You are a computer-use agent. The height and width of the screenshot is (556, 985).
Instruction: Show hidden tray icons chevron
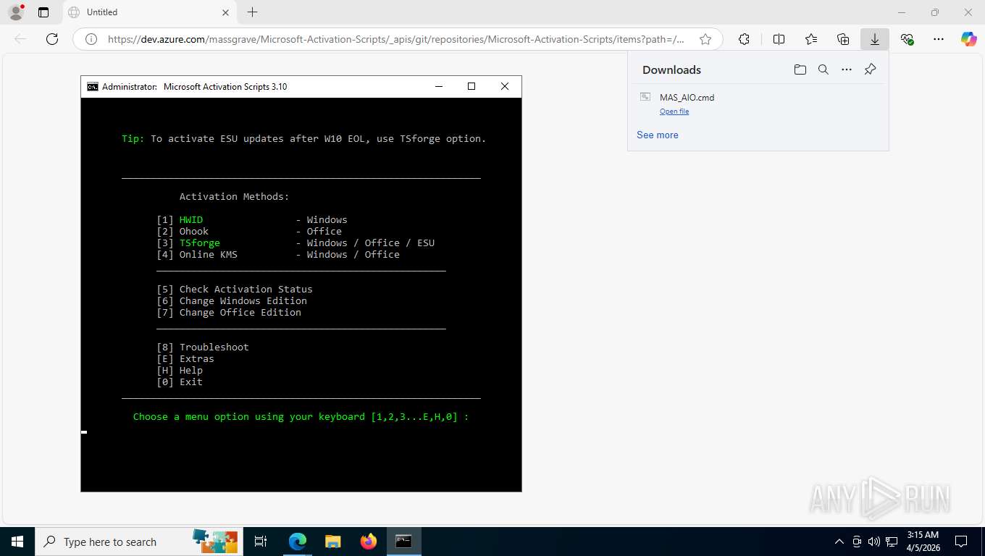(839, 542)
